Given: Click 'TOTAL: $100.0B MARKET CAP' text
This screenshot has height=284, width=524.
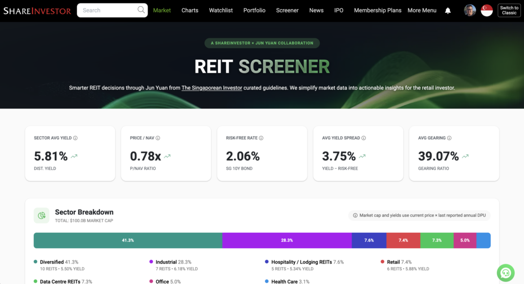Looking at the screenshot, I should point(84,221).
